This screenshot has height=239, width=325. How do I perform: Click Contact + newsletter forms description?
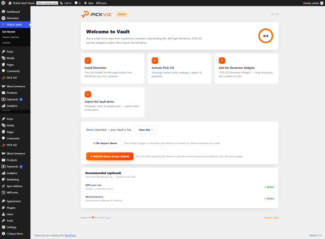coord(99,189)
